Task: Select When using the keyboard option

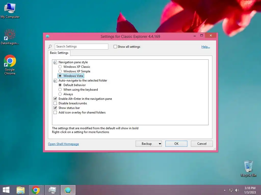Action: pyautogui.click(x=78, y=90)
